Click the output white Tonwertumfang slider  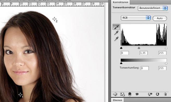click(x=166, y=63)
